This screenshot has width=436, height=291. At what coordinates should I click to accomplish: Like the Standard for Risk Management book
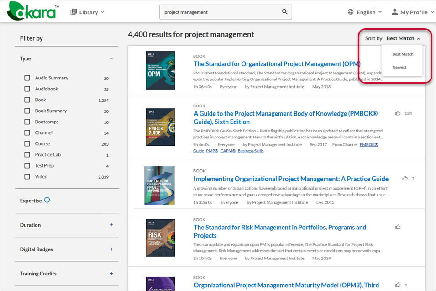pos(398,227)
